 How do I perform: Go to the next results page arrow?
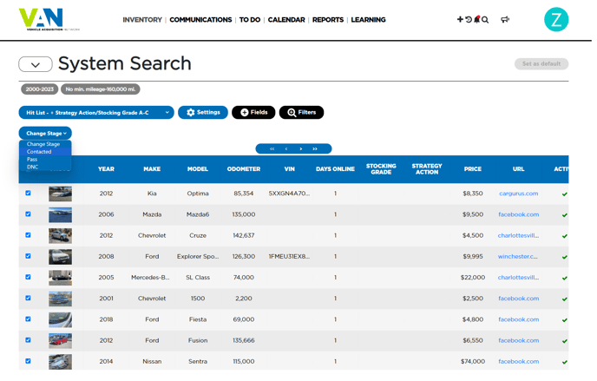click(301, 149)
